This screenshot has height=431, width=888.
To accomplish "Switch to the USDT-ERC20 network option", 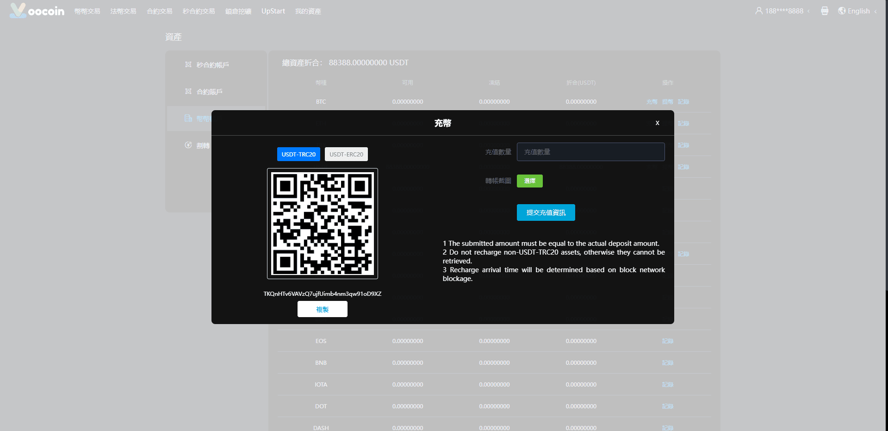I will click(x=346, y=154).
